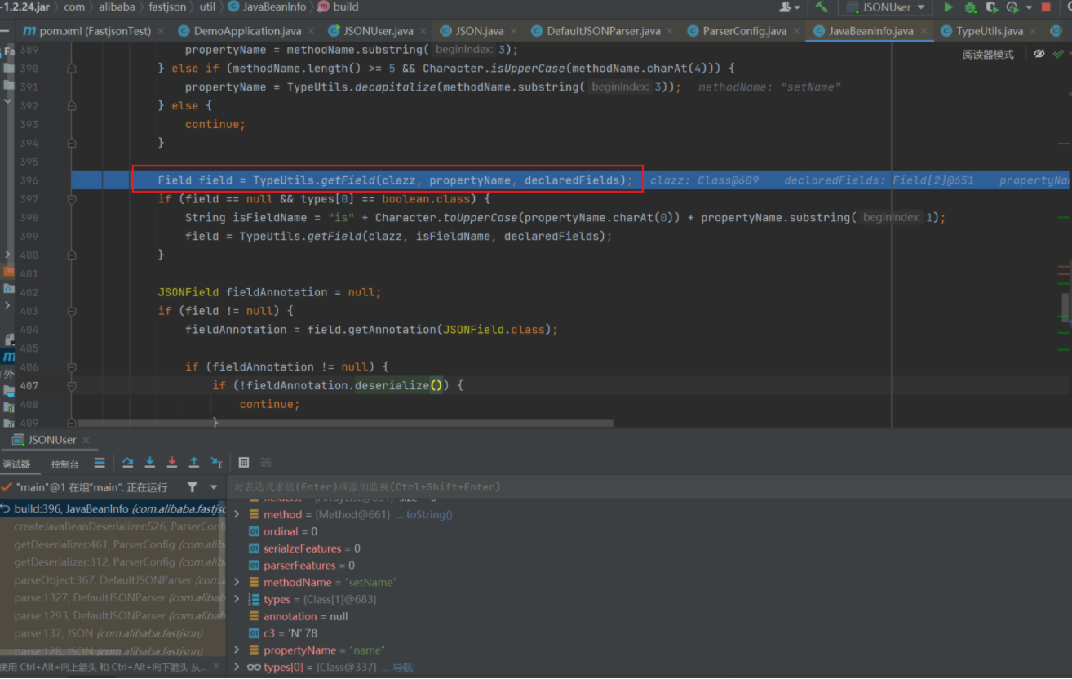Close the DemoApplication.java tab
The height and width of the screenshot is (679, 1072).
coord(311,31)
